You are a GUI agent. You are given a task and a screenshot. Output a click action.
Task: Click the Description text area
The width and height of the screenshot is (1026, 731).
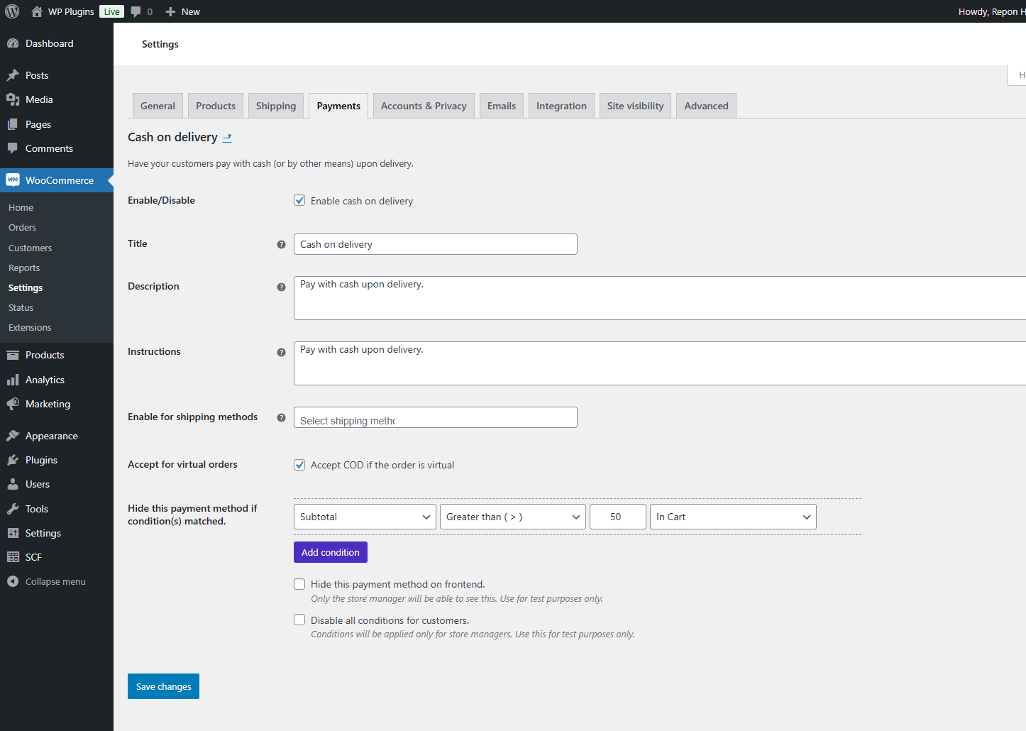[x=660, y=298]
